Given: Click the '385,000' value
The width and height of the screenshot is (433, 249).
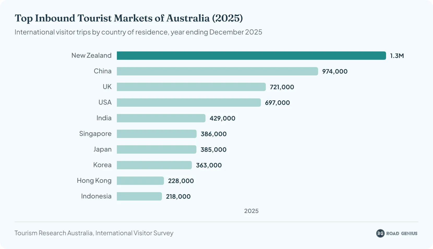Looking at the screenshot, I should (213, 150).
